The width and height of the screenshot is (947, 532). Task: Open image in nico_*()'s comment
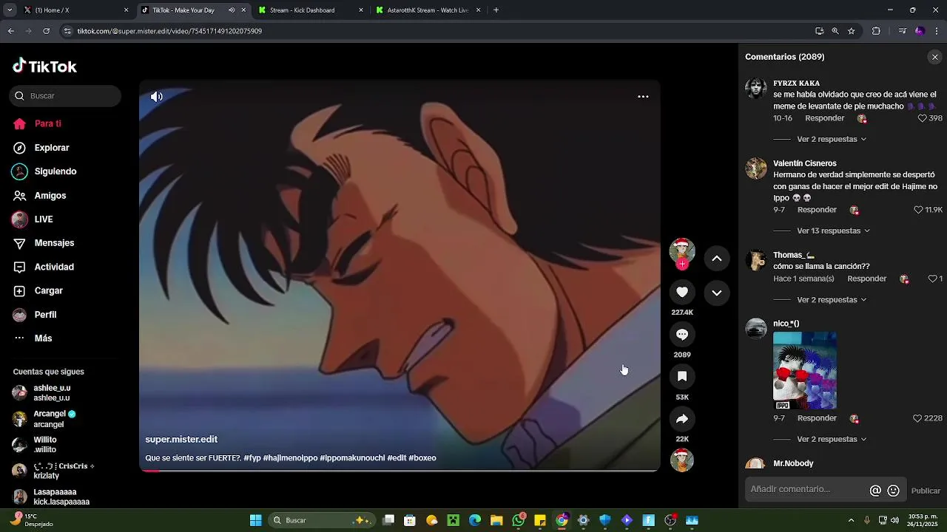click(805, 370)
